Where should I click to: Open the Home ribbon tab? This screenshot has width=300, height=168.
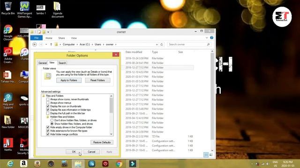tap(49, 38)
